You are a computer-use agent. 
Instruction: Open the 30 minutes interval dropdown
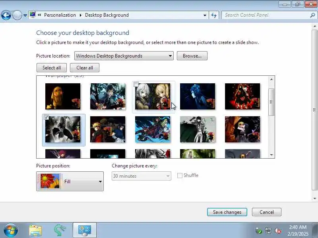[x=142, y=176]
